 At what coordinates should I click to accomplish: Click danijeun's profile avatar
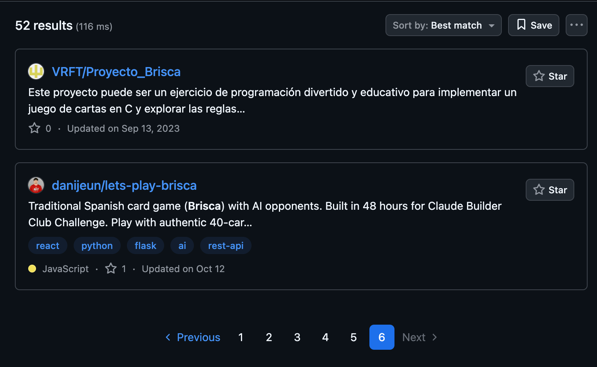(x=36, y=185)
